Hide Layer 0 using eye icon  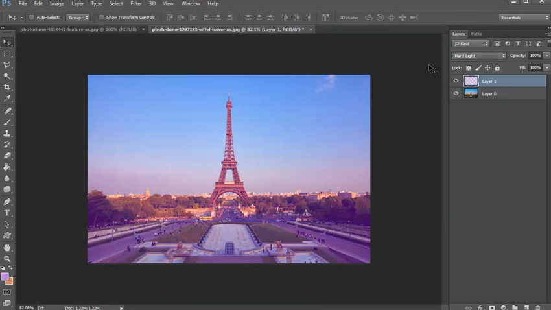coord(456,93)
